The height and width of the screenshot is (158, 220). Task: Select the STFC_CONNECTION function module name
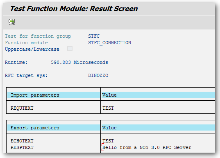(109, 43)
